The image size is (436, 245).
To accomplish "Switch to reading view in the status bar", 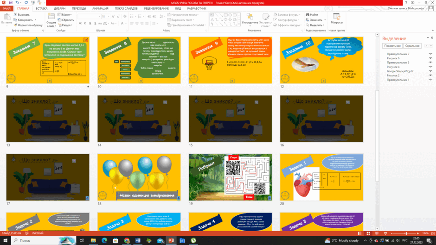I will pyautogui.click(x=377, y=233).
